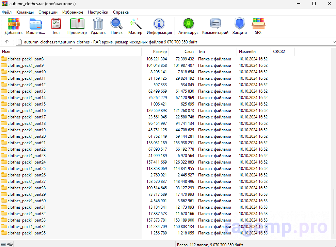Image resolution: width=336 pixels, height=247 pixels.
Task: Select folder clothes_pack1_part9
Action: coord(26,65)
